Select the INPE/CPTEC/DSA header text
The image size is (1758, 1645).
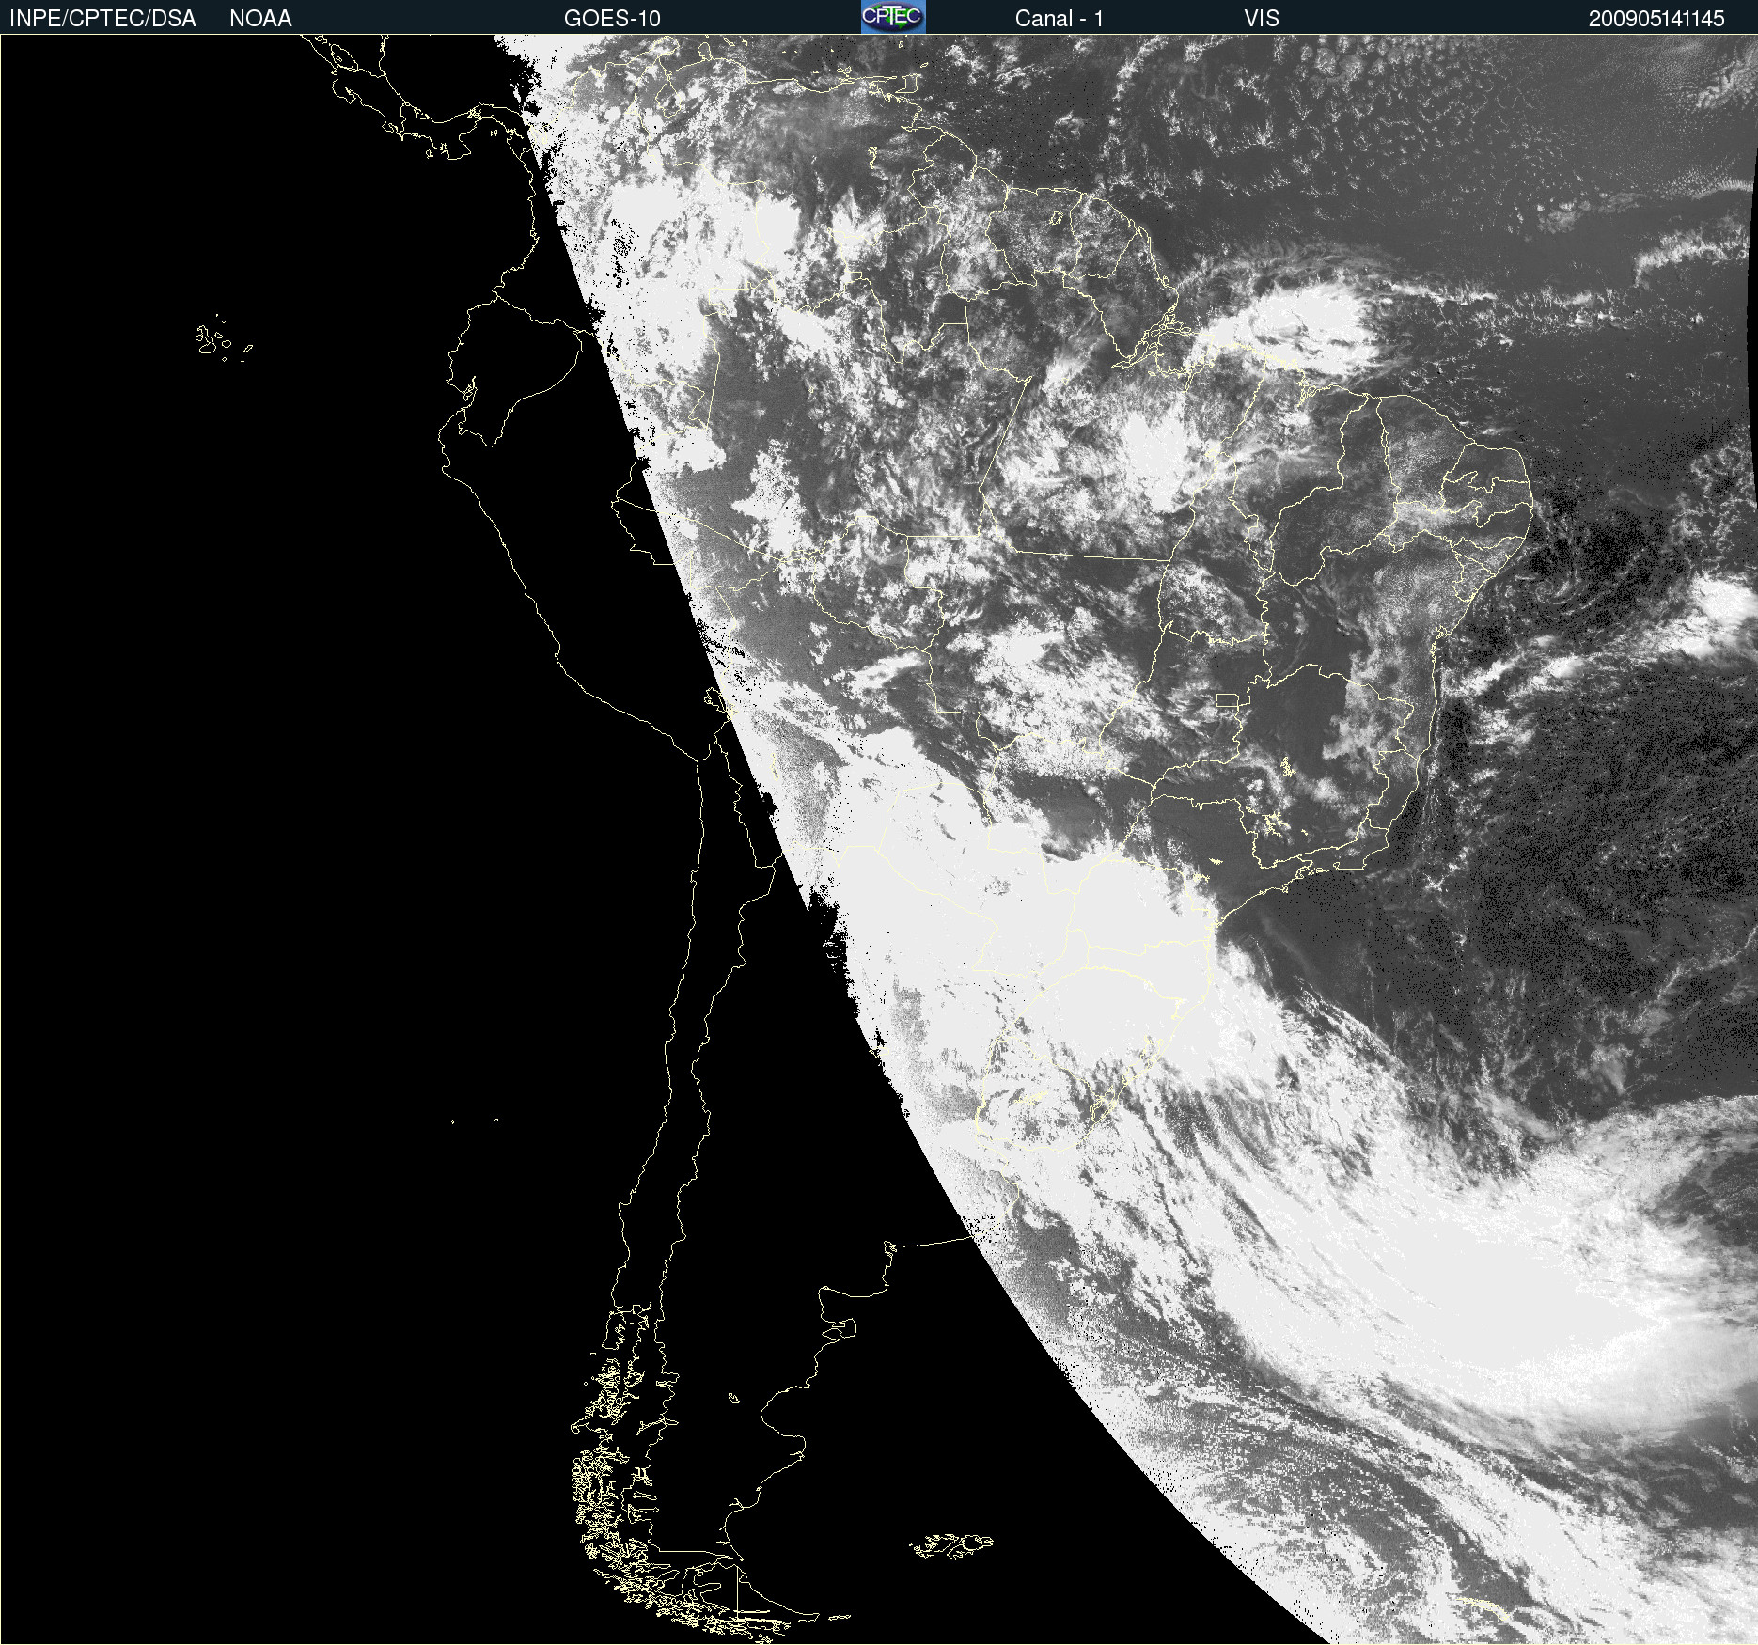click(102, 19)
